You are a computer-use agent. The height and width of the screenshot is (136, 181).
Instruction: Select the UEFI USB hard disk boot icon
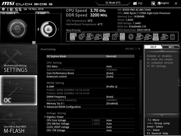pyautogui.click(x=90, y=37)
